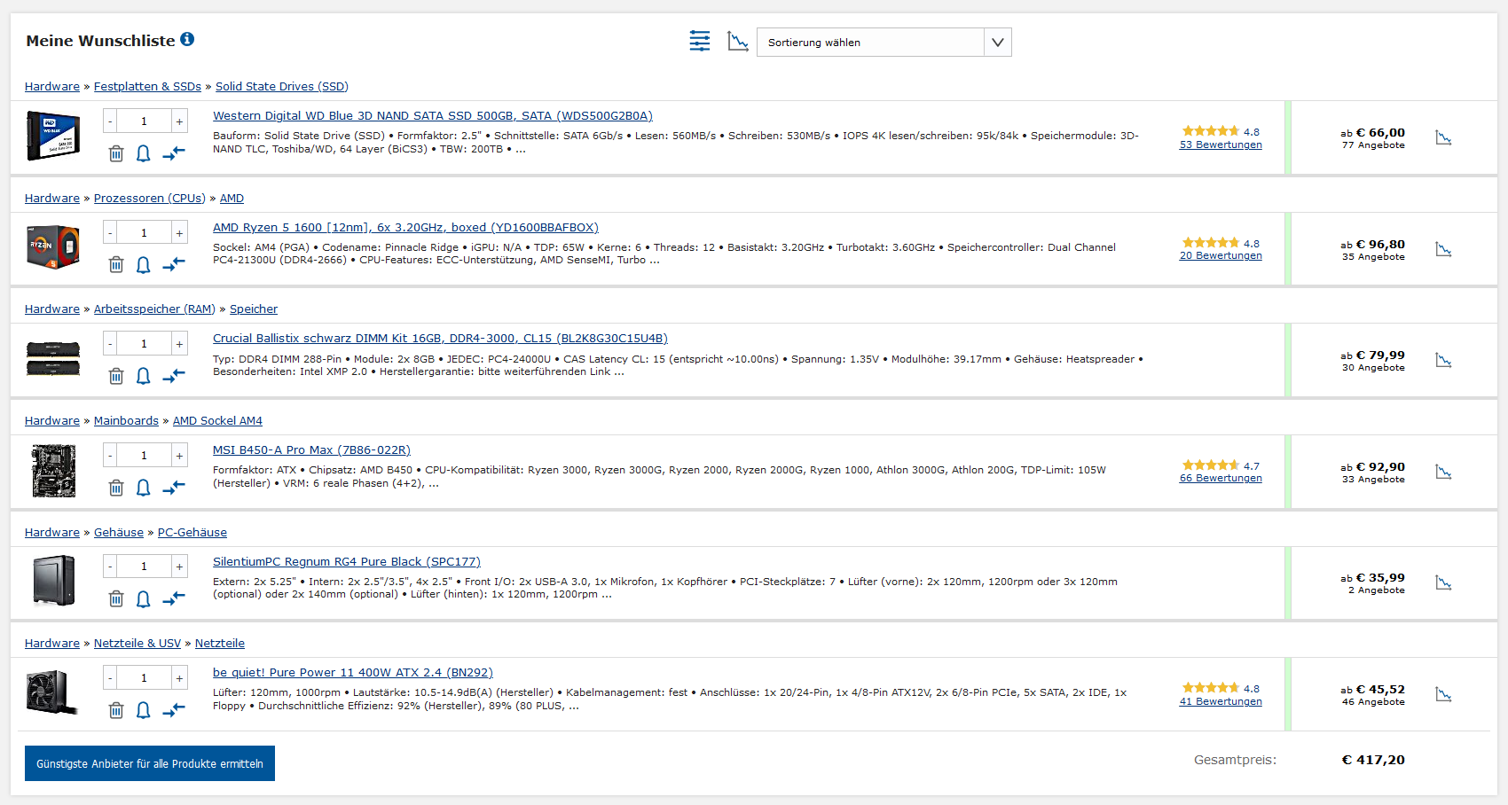Click quantity field for AMD Ryzen 5 1600
The width and height of the screenshot is (1508, 805).
click(x=145, y=233)
